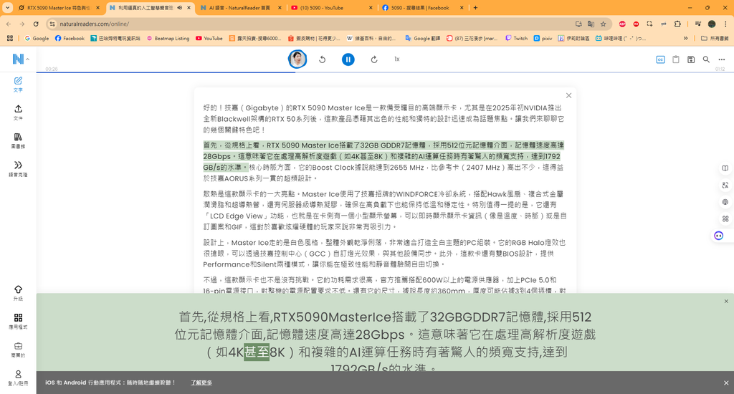Click the screenshot capture extension icon
Image resolution: width=734 pixels, height=394 pixels.
click(649, 24)
